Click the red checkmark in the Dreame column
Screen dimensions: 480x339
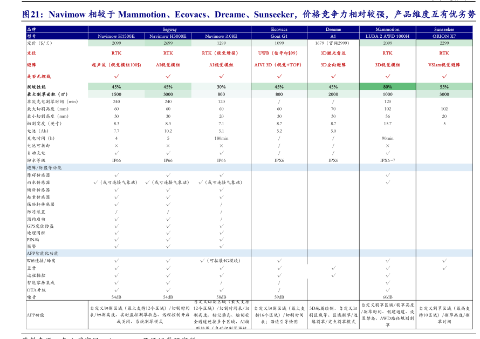pos(333,77)
